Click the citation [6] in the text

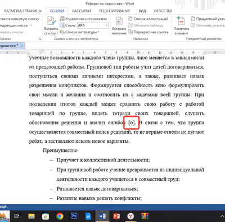tap(132, 123)
